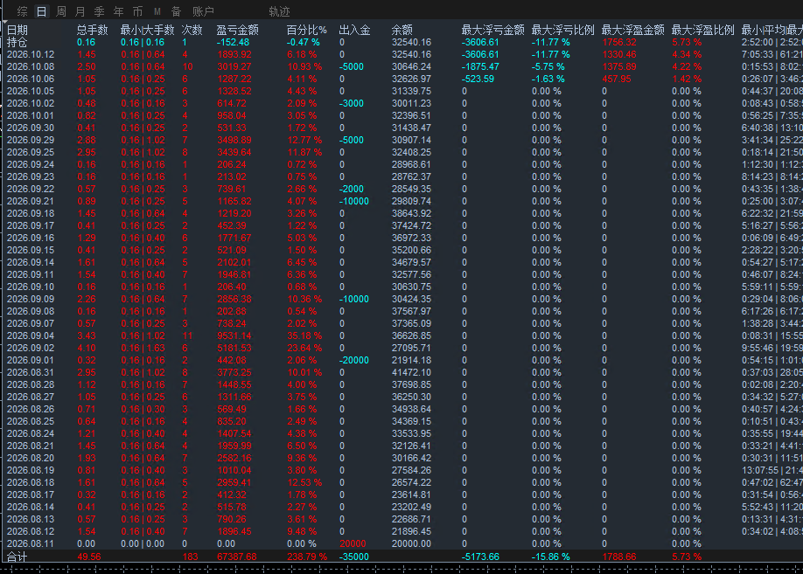Image resolution: width=803 pixels, height=574 pixels.
Task: Click the 日 daily tab
Action: [41, 11]
